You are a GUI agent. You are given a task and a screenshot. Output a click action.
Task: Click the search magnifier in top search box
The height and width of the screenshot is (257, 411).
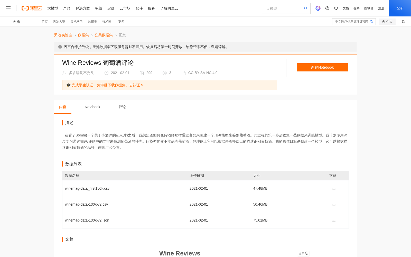305,8
